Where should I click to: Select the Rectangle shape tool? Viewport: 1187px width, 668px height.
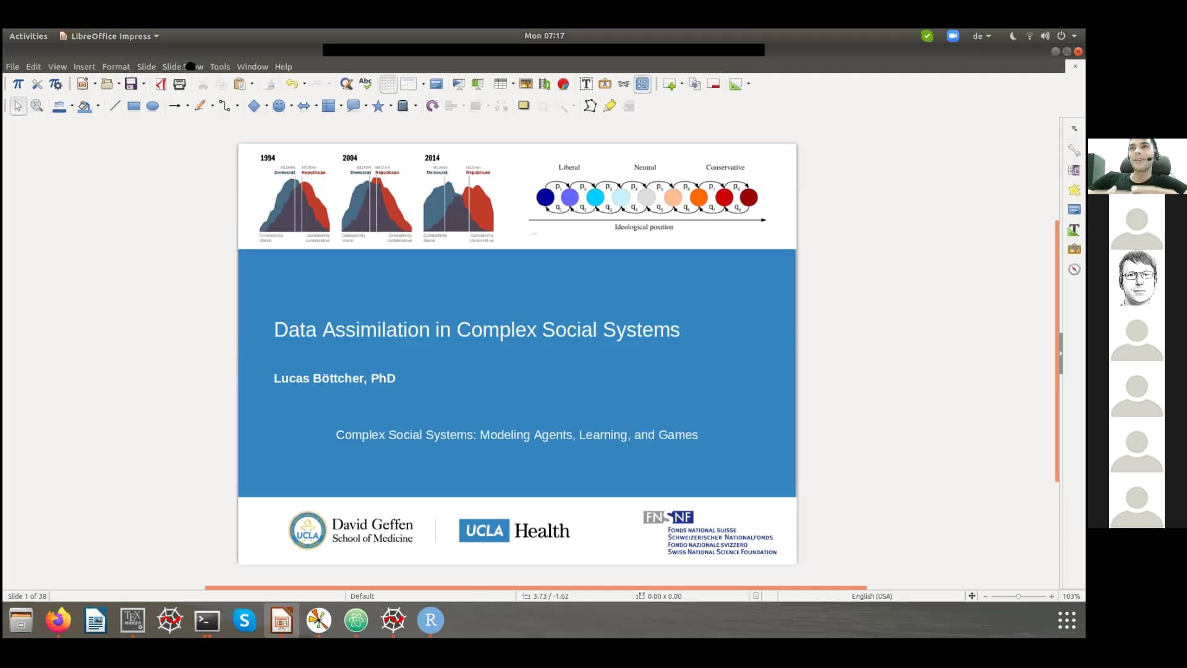(x=134, y=106)
